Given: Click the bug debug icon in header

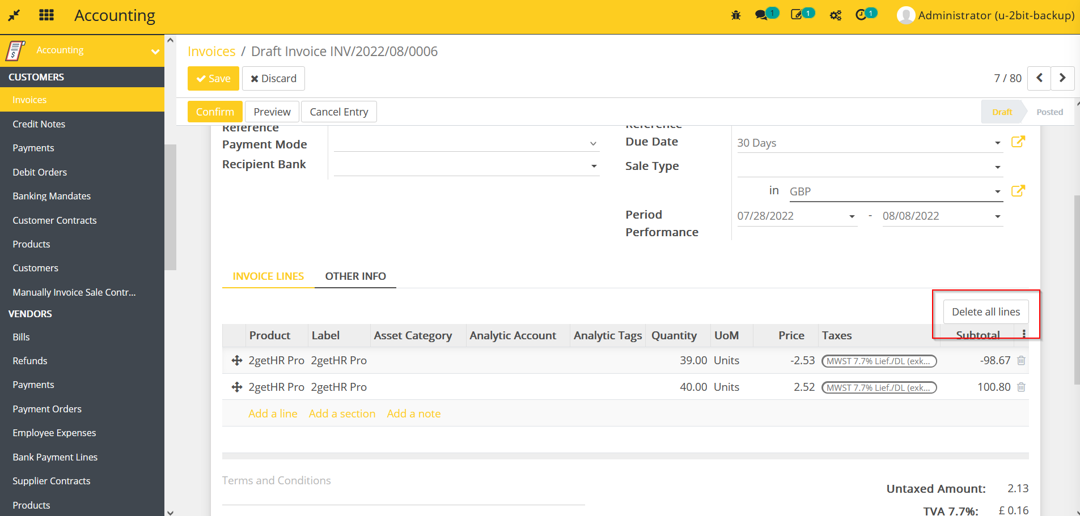Looking at the screenshot, I should 736,15.
